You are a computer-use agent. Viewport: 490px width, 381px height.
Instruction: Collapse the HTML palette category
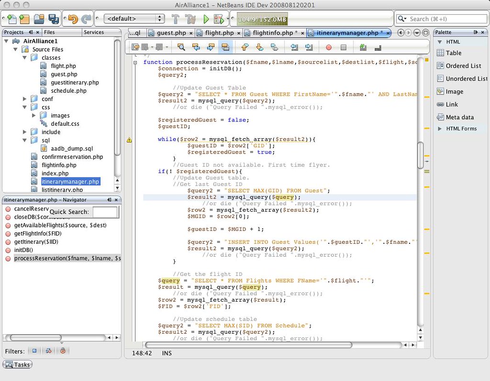tap(440, 42)
